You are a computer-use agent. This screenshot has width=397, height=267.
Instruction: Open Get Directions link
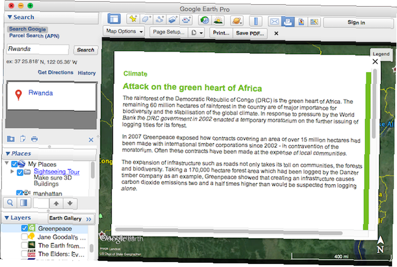point(56,72)
